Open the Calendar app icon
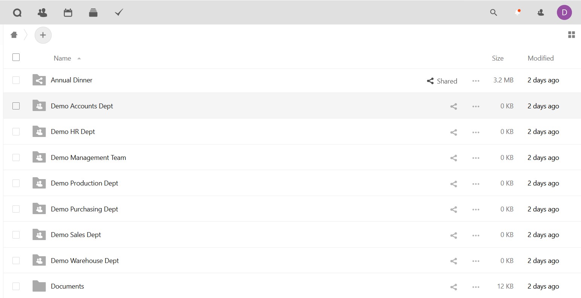Viewport: 581px width, 298px height. [68, 13]
